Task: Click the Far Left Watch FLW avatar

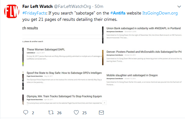Action: pyautogui.click(x=12, y=11)
